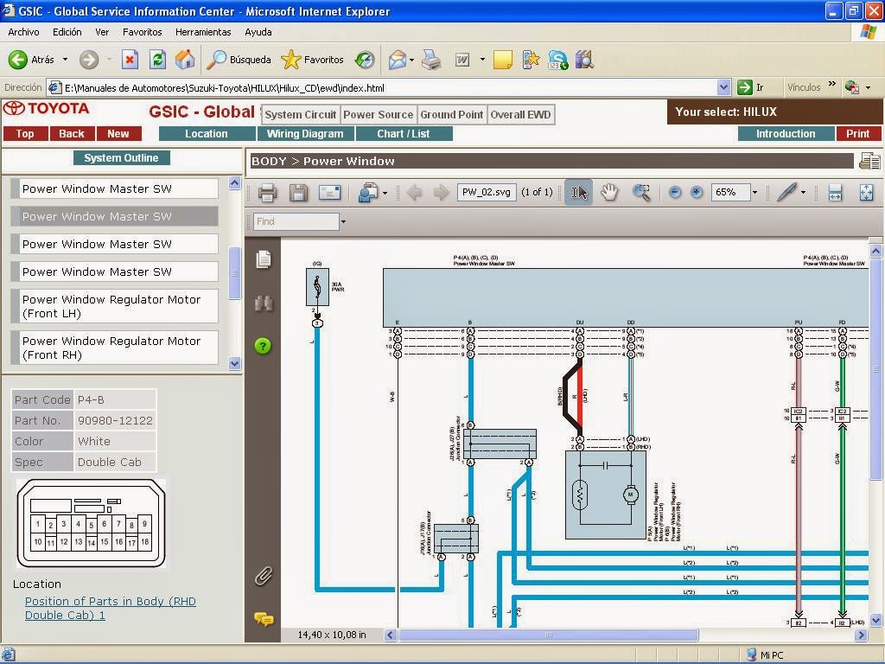The image size is (885, 664).
Task: Open the binoculars search panel
Action: click(264, 303)
